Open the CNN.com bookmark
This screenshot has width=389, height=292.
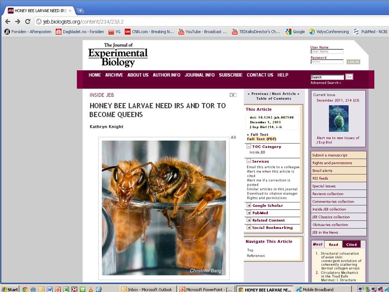[x=149, y=32]
